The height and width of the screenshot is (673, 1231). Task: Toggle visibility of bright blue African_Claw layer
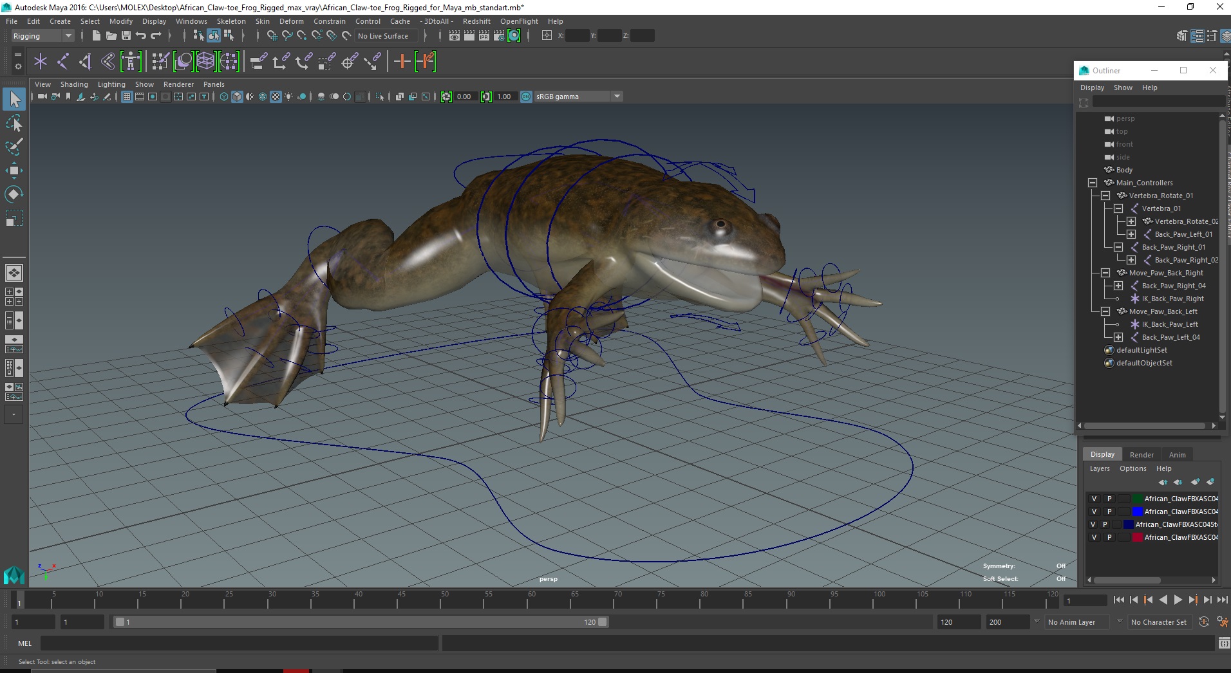click(1094, 512)
